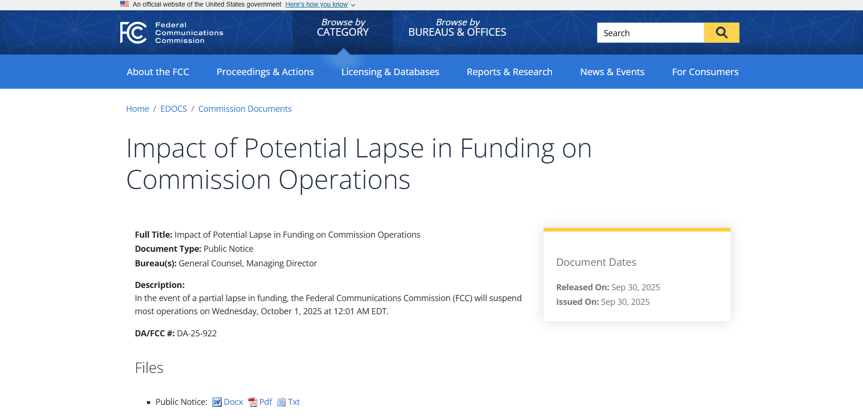Click the Bureau(s) line listing General Counsel
This screenshot has width=863, height=419.
226,264
